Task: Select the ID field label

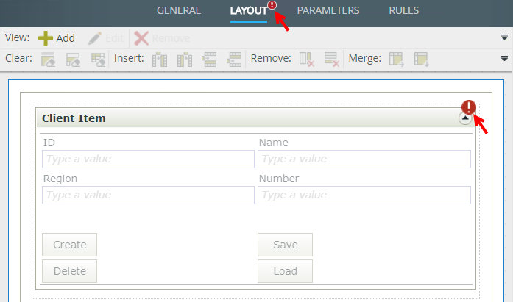Action: pyautogui.click(x=49, y=143)
